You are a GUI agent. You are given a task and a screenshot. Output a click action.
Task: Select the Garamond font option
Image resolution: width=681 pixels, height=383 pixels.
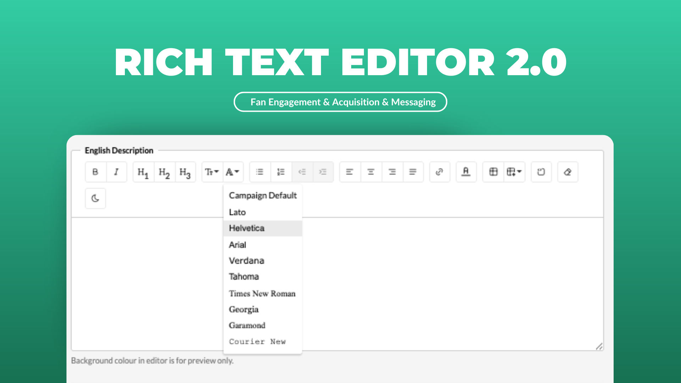[x=247, y=325]
